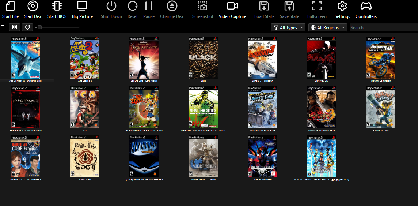Click the Search games input field
Image resolution: width=418 pixels, height=206 pixels.
coord(383,28)
